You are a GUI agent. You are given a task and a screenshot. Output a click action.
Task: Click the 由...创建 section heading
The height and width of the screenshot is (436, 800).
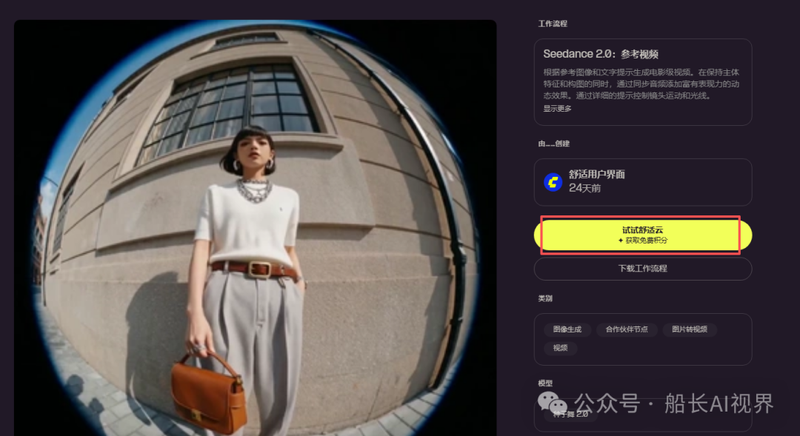click(x=553, y=144)
